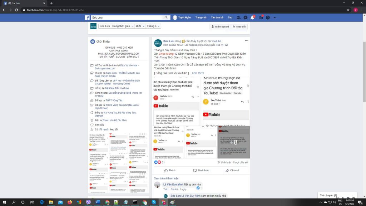Screen dimensions: 366x206
Task: Go to Trang chủ
Action: pyautogui.click(x=201, y=18)
